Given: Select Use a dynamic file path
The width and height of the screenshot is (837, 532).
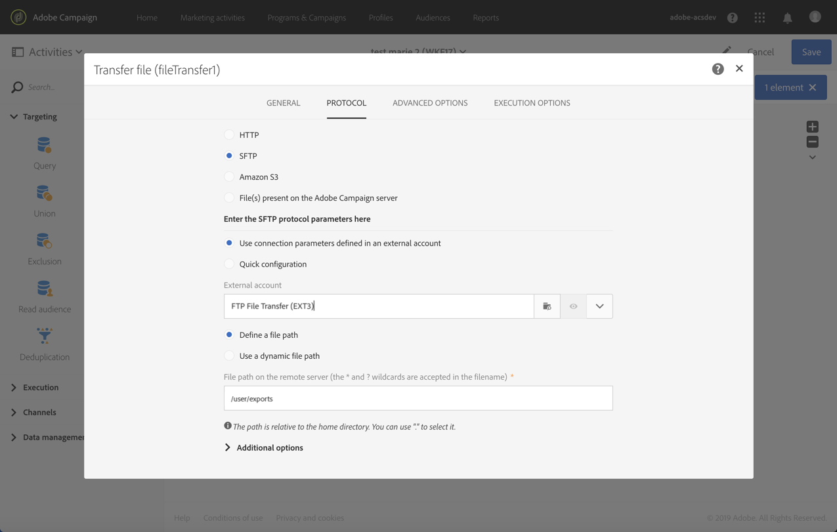Looking at the screenshot, I should point(229,356).
